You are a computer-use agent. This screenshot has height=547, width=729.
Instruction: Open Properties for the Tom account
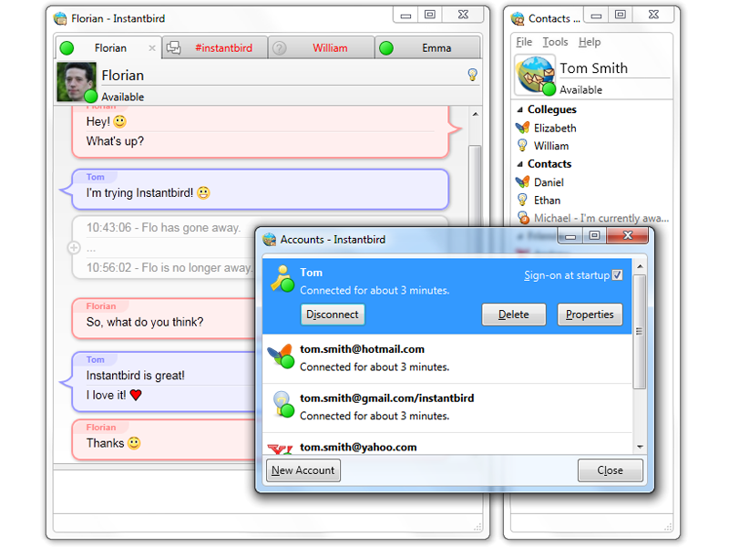pos(590,315)
